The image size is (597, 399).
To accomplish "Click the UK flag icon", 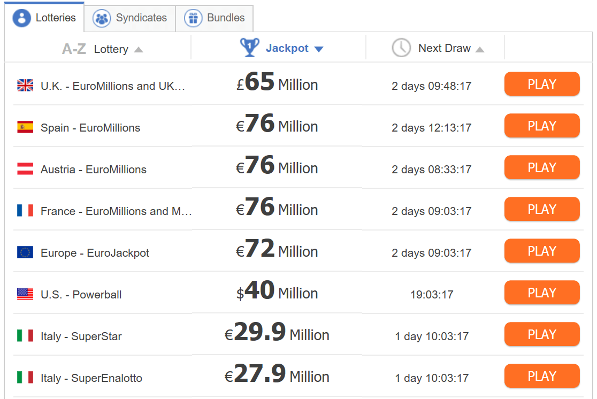I will (25, 86).
